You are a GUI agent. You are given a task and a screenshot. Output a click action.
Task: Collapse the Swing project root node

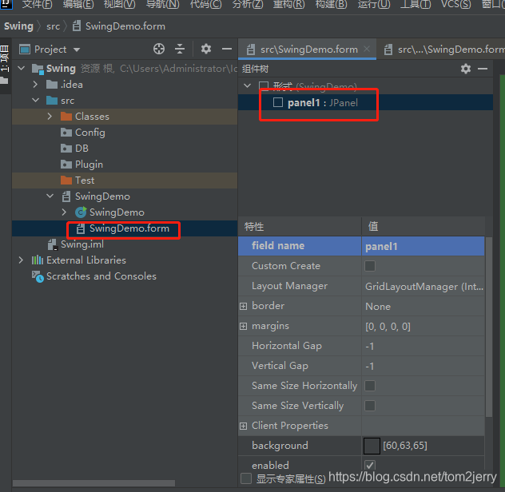22,68
